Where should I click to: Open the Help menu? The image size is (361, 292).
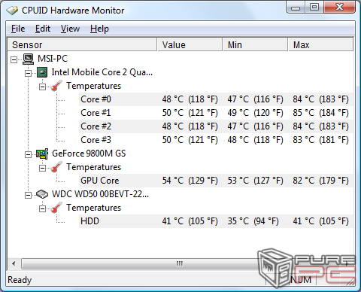coord(99,29)
